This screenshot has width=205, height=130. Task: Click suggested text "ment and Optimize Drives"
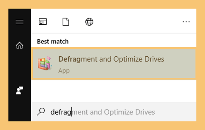(114, 112)
